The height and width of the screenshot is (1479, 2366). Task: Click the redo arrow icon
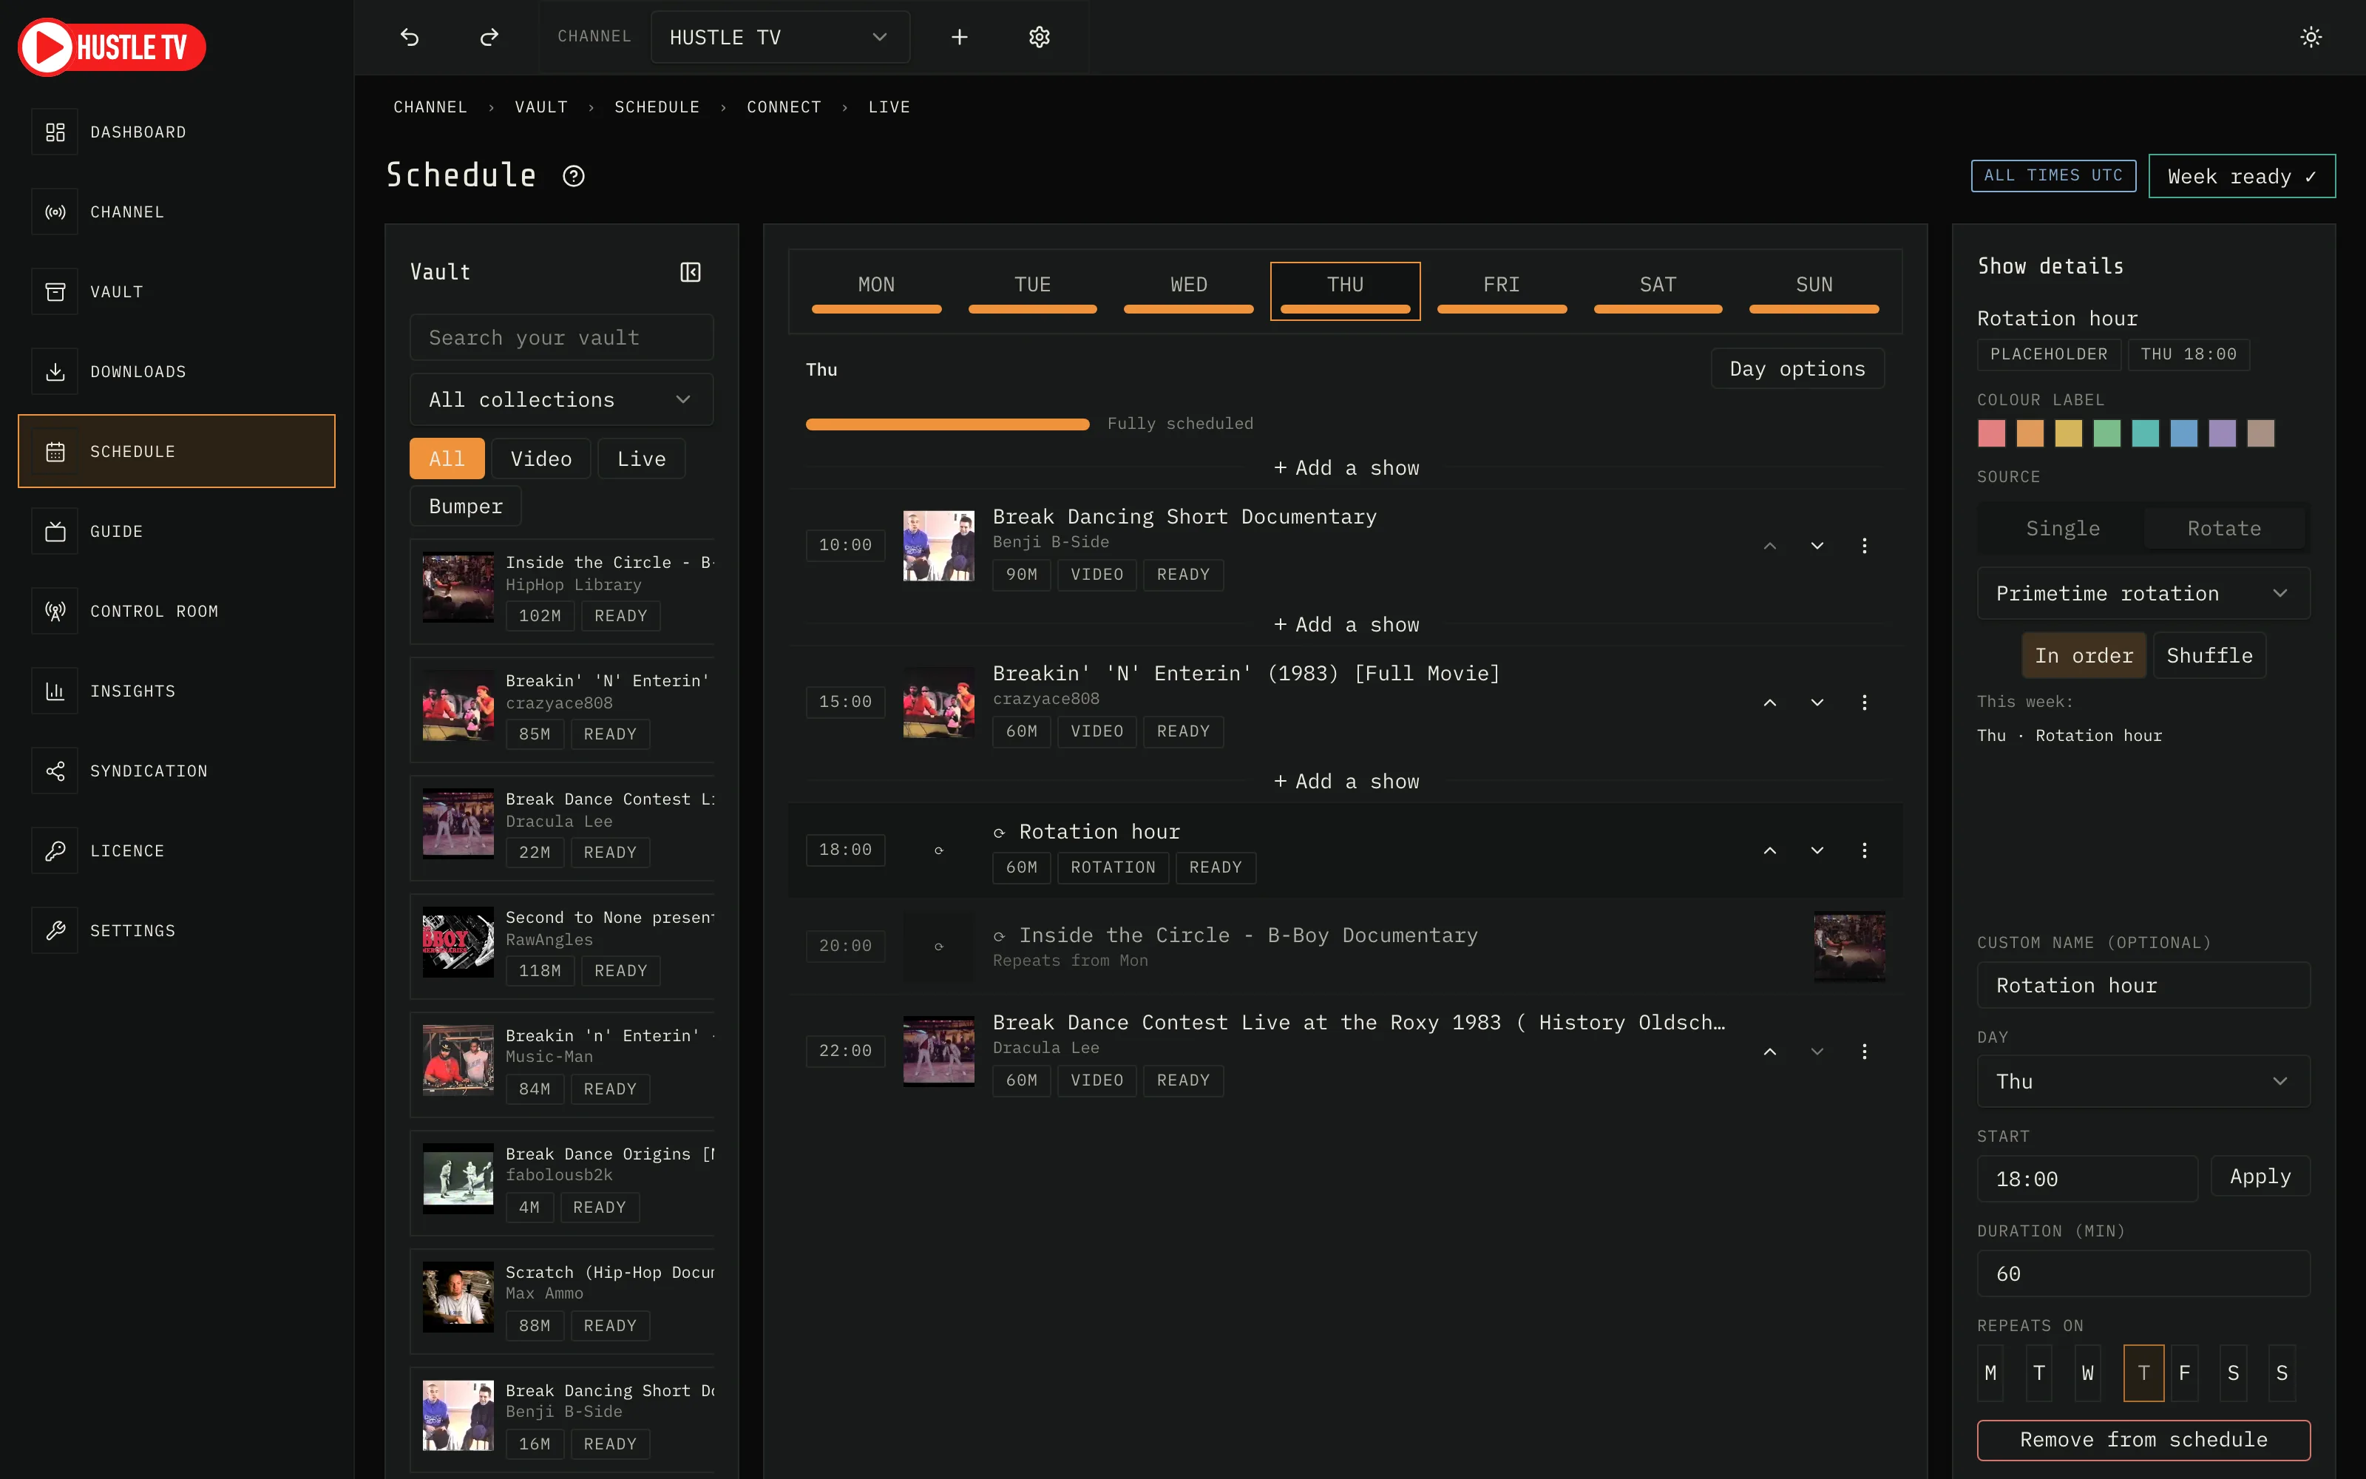[x=489, y=37]
